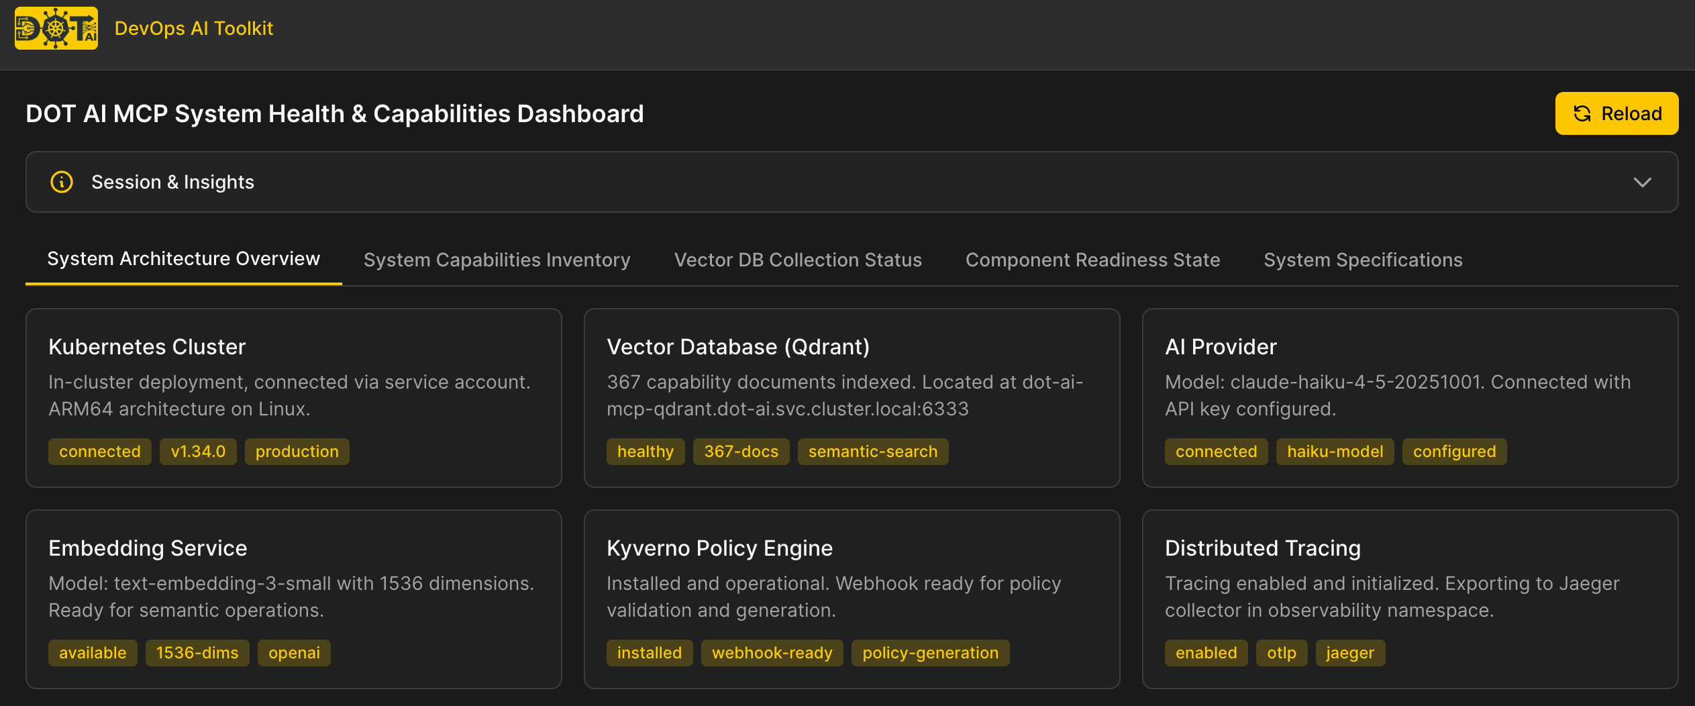Expand the Session & Insights panel chevron

tap(1642, 182)
